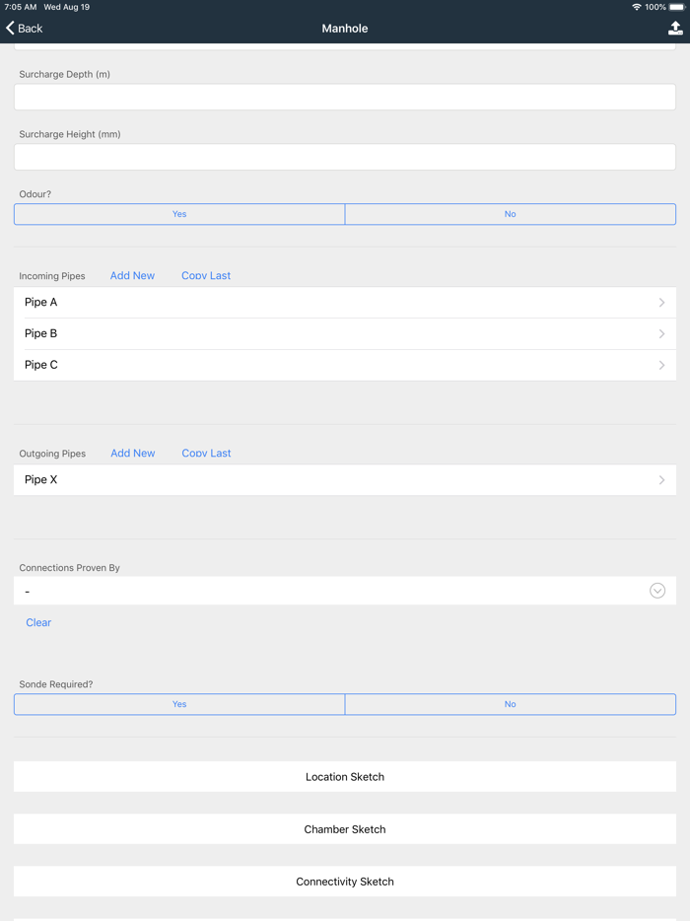Image resolution: width=690 pixels, height=921 pixels.
Task: Open the Connectivity Sketch
Action: click(345, 882)
